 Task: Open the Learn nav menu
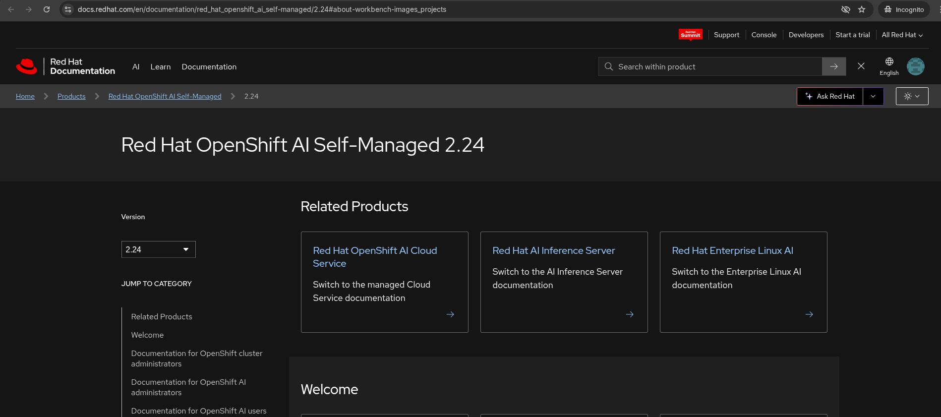(x=160, y=67)
